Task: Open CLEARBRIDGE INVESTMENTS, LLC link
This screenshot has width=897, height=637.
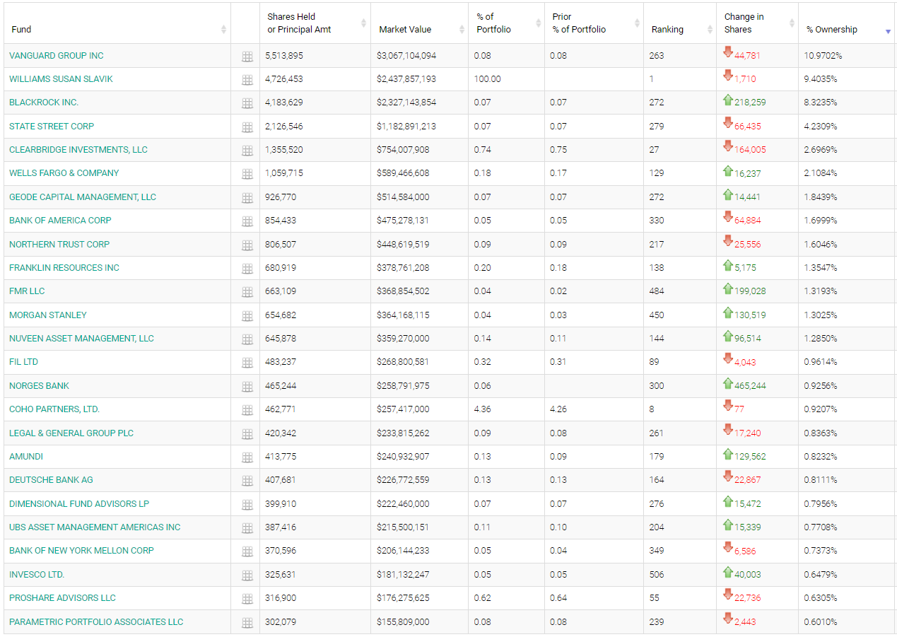Action: tap(78, 150)
